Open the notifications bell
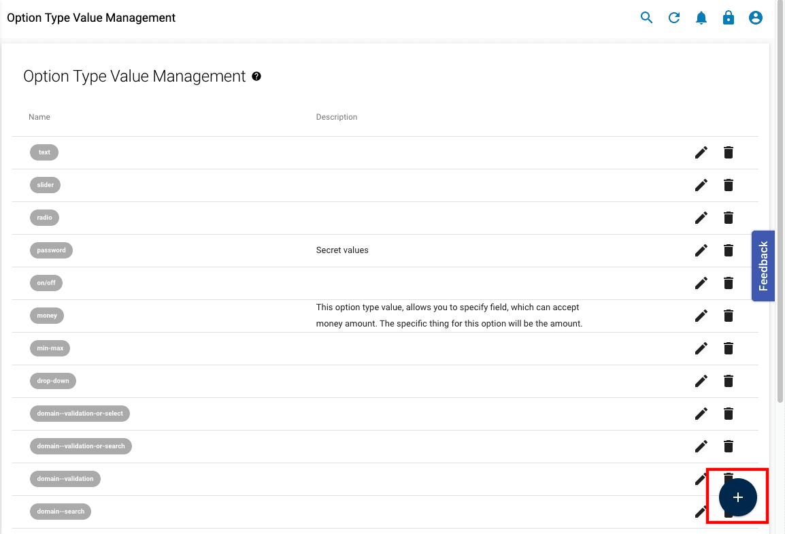 click(701, 18)
